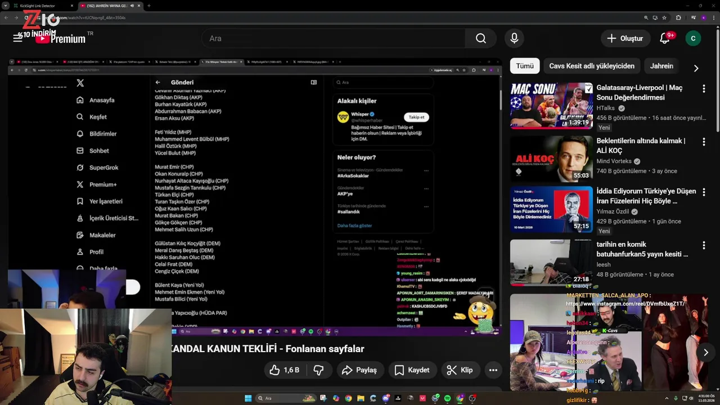
Task: Open options menu for Galatasaray-Liverpool video
Action: (704, 89)
